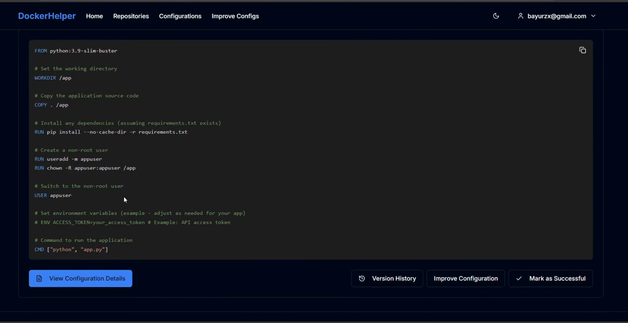Toggle dark mode with the moon icon
Image resolution: width=628 pixels, height=323 pixels.
[496, 16]
